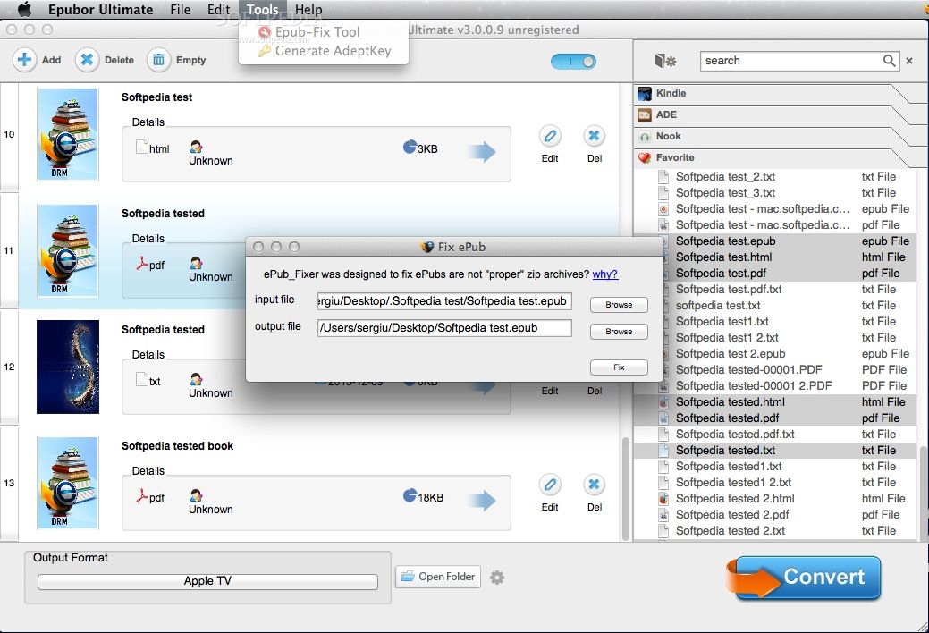
Task: Click the arrow icon in row 13 details
Action: tap(483, 500)
